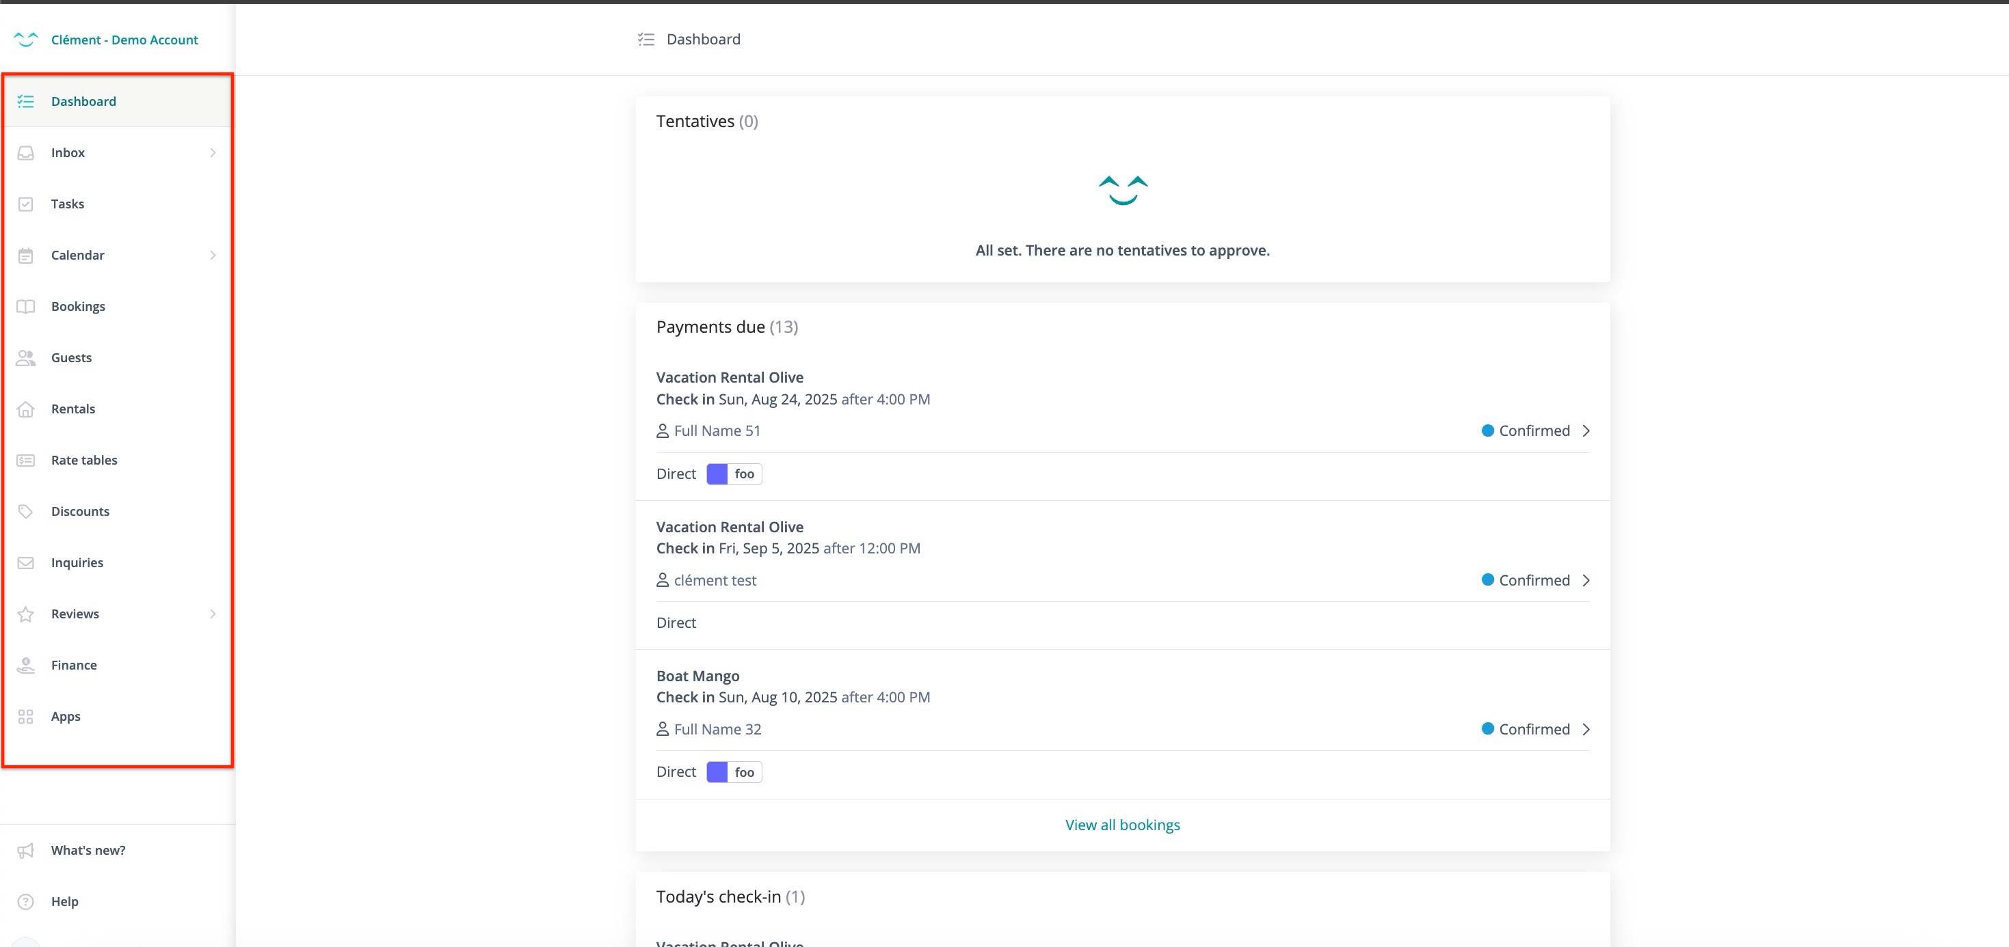This screenshot has height=947, width=2009.
Task: Open the Clément - Demo Account header link
Action: [124, 40]
